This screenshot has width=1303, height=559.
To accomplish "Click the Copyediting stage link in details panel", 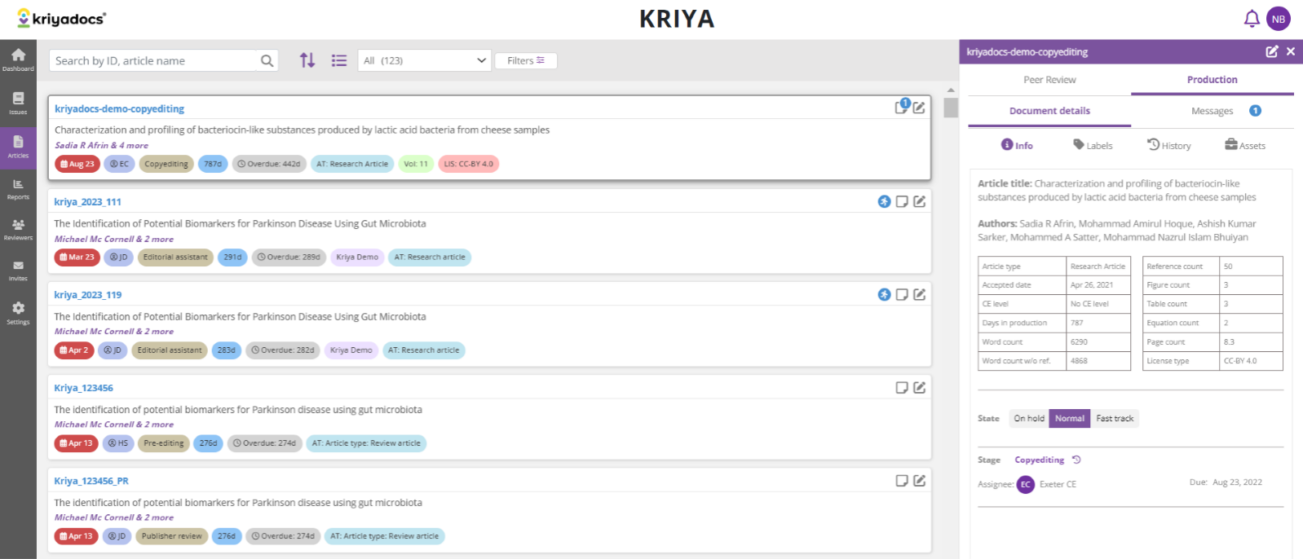I will [x=1039, y=460].
